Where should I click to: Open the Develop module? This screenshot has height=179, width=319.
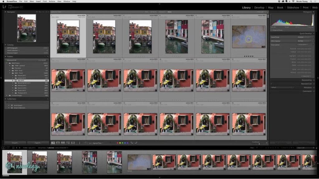point(259,7)
